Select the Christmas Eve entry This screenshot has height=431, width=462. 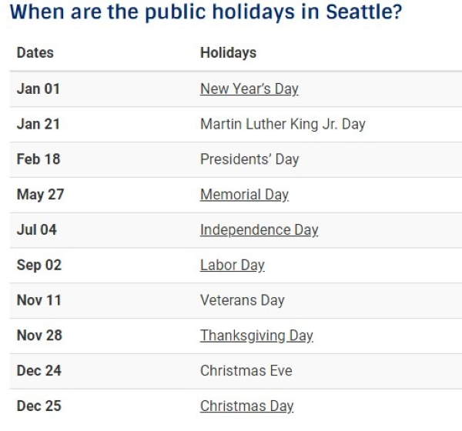point(246,371)
